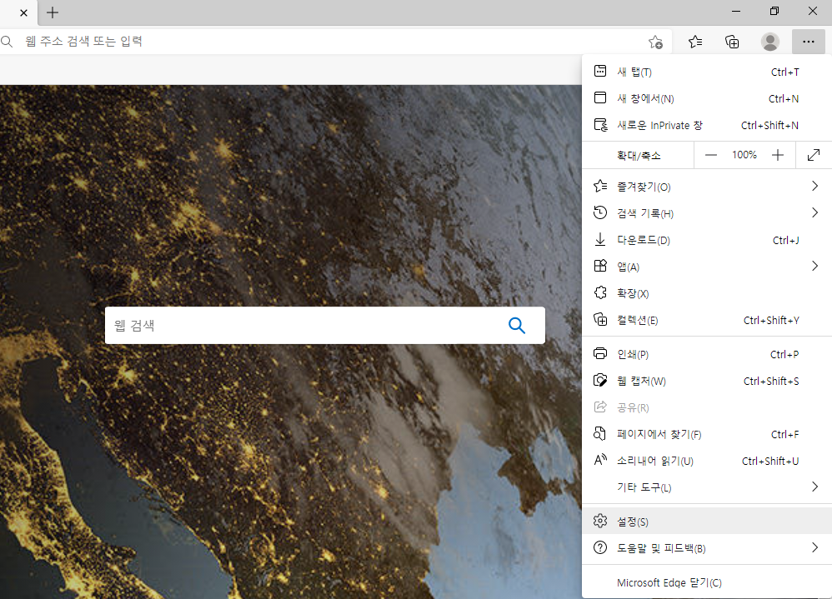Expand the 도움말 및 피드백(B) submenu arrow
This screenshot has height=599, width=832.
(815, 547)
